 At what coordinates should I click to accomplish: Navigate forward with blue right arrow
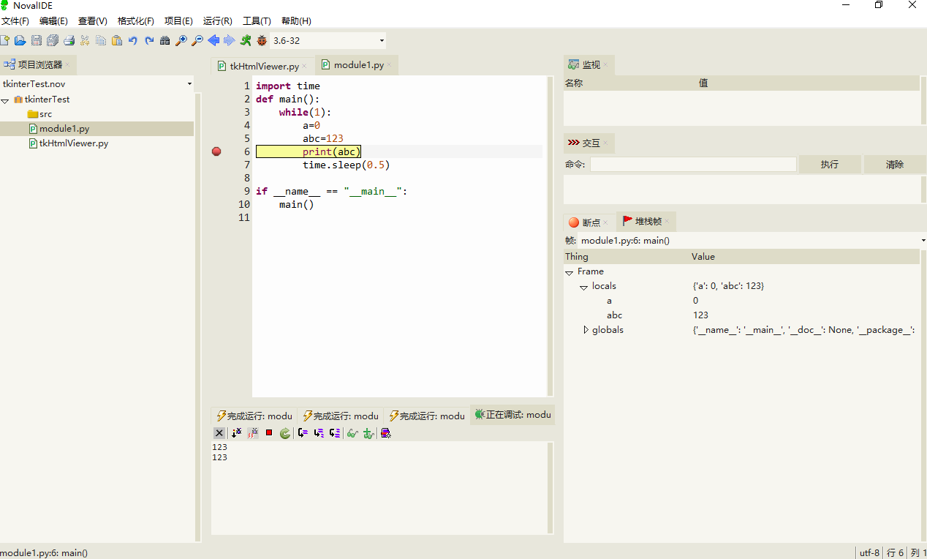click(230, 40)
